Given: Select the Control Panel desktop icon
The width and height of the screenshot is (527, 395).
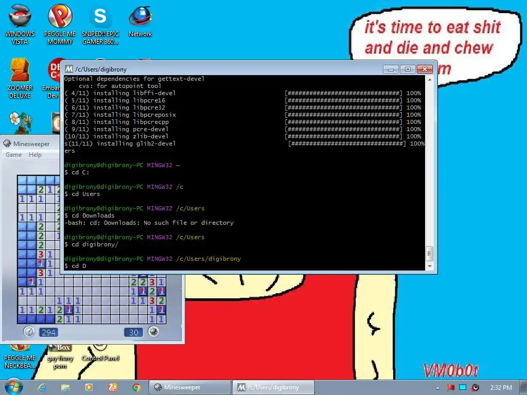Looking at the screenshot, I should (100, 353).
